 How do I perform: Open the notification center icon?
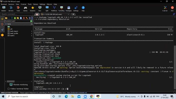172,97
